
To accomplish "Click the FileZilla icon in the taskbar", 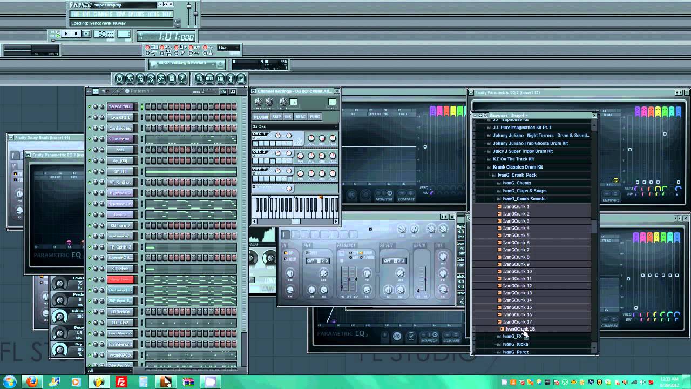I will pos(121,381).
